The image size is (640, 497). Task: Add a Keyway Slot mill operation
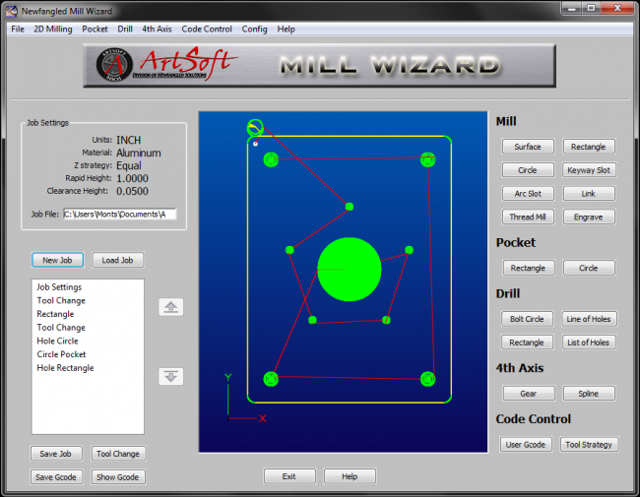[589, 170]
